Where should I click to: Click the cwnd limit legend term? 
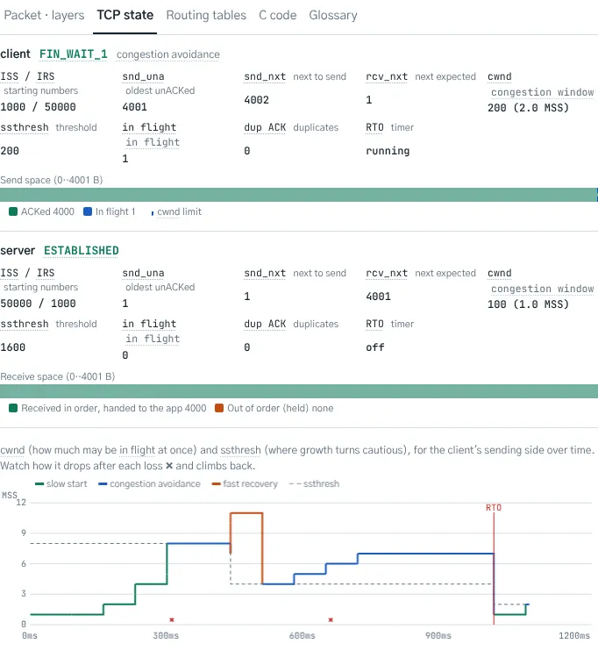coord(179,211)
